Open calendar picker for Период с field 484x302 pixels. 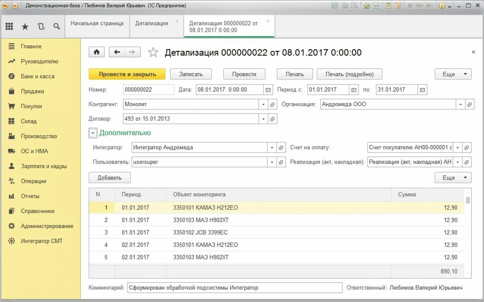point(354,90)
